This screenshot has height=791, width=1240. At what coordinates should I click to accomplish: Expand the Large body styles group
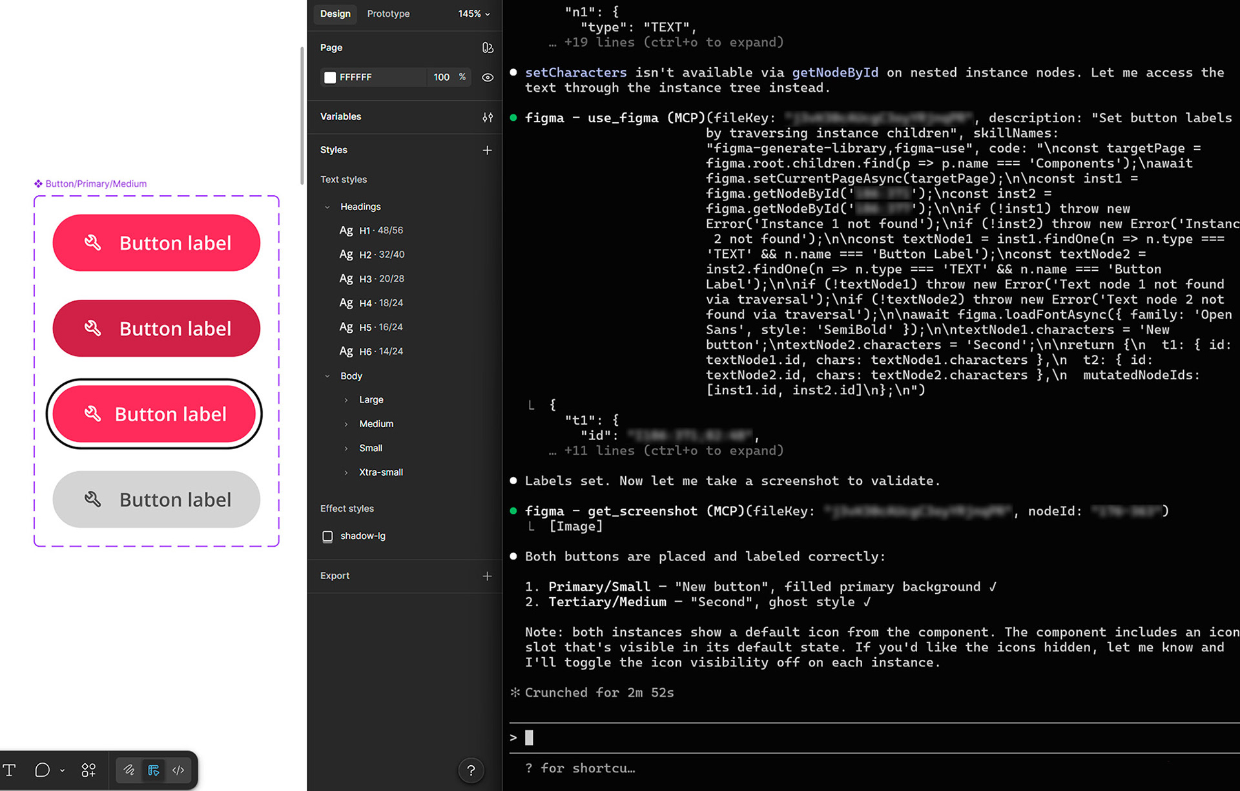(346, 400)
